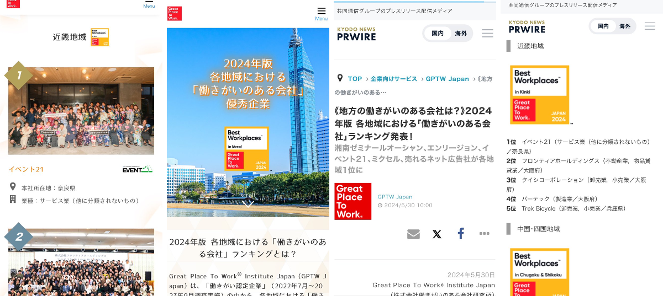Click the 4位 バーテック ranking line
Viewport: 663px width, 296px height.
click(552, 199)
